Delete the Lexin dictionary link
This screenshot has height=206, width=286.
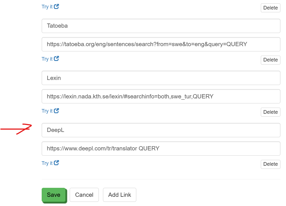coord(270,112)
